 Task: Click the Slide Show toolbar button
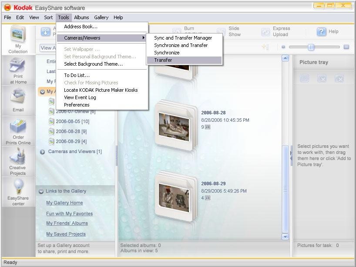pyautogui.click(x=229, y=32)
